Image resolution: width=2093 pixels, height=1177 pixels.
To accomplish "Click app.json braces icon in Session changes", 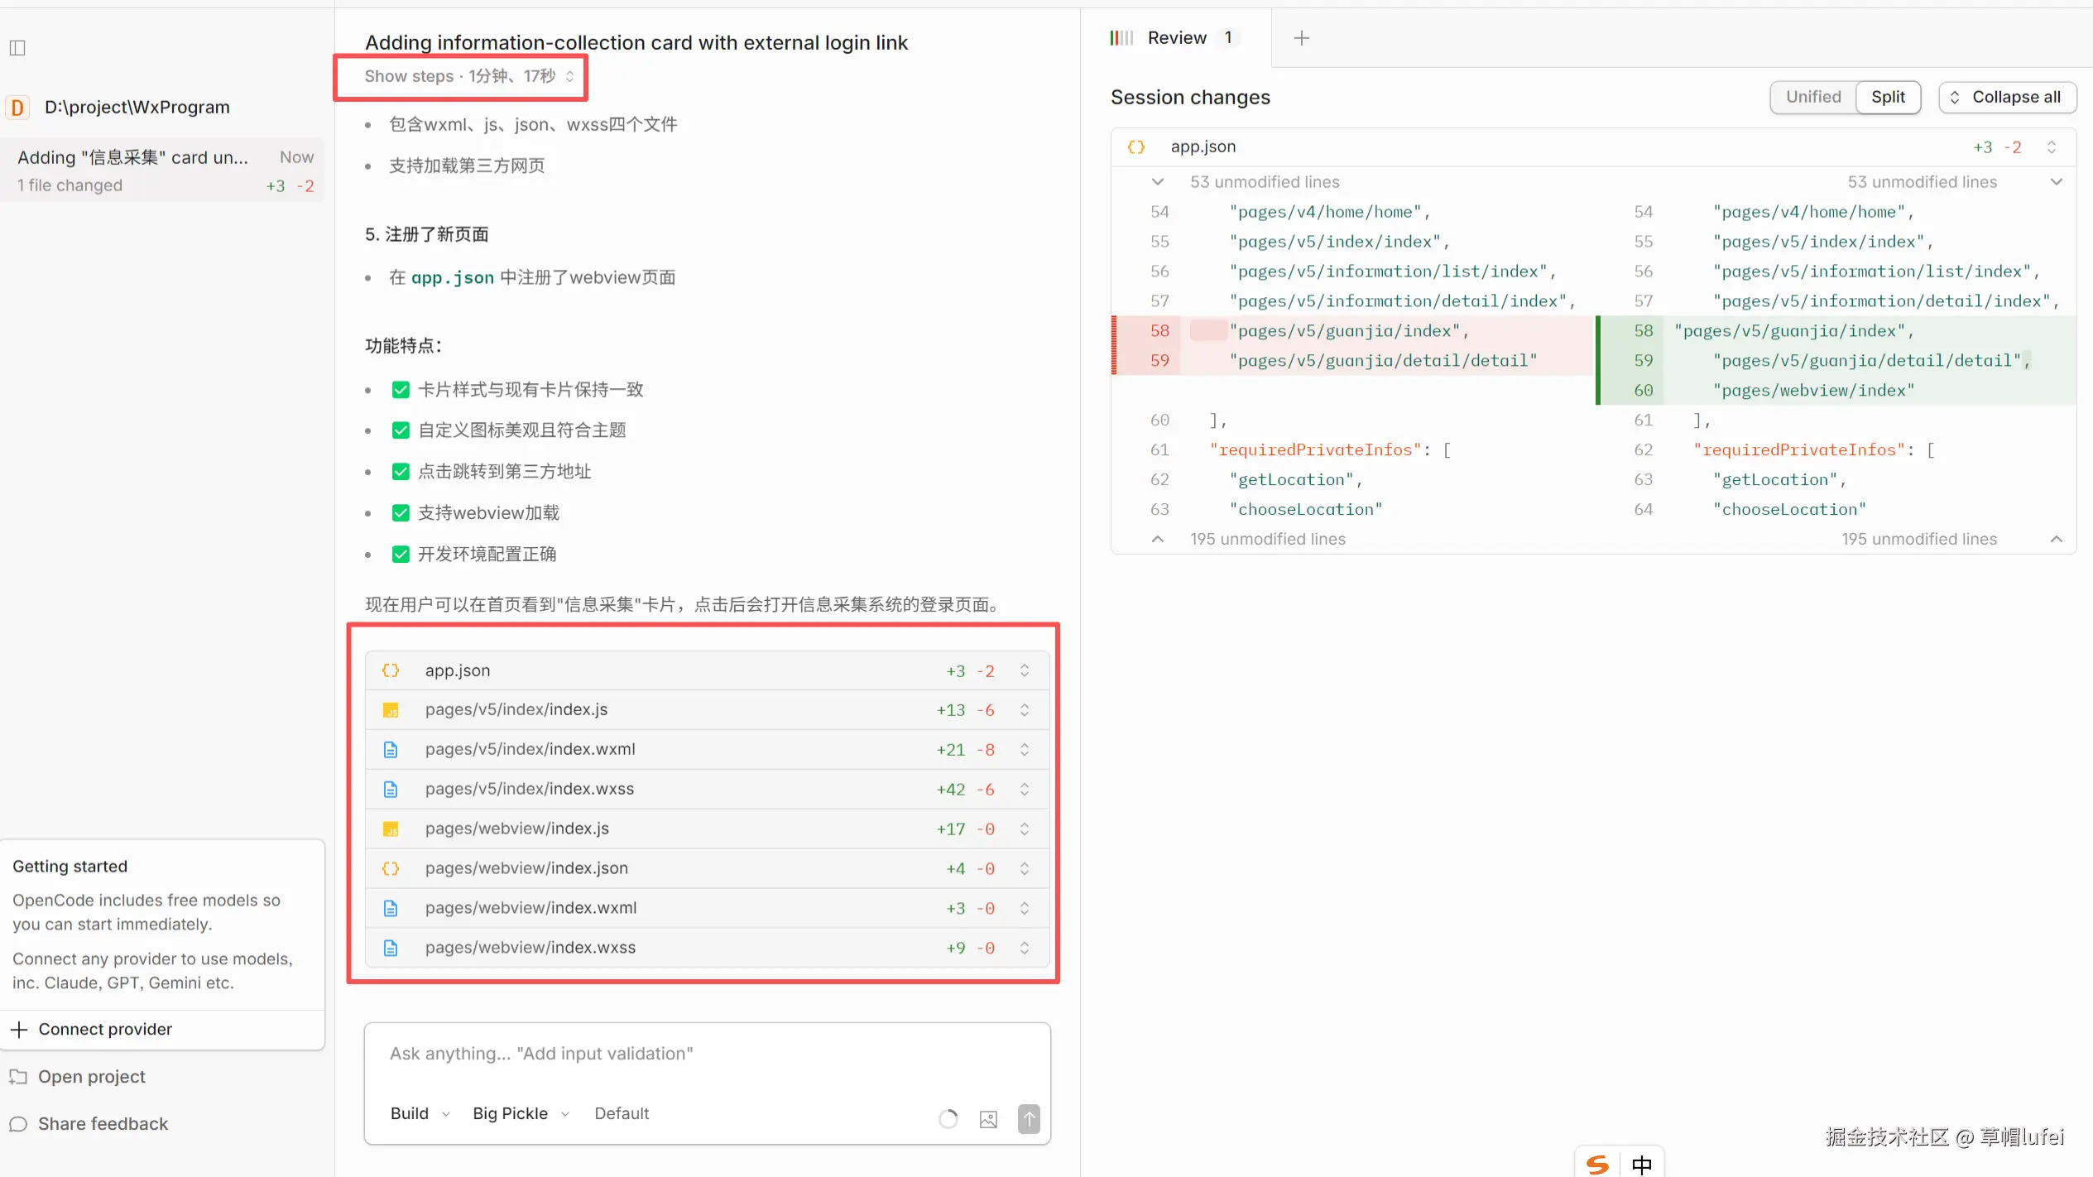I will 1136,147.
